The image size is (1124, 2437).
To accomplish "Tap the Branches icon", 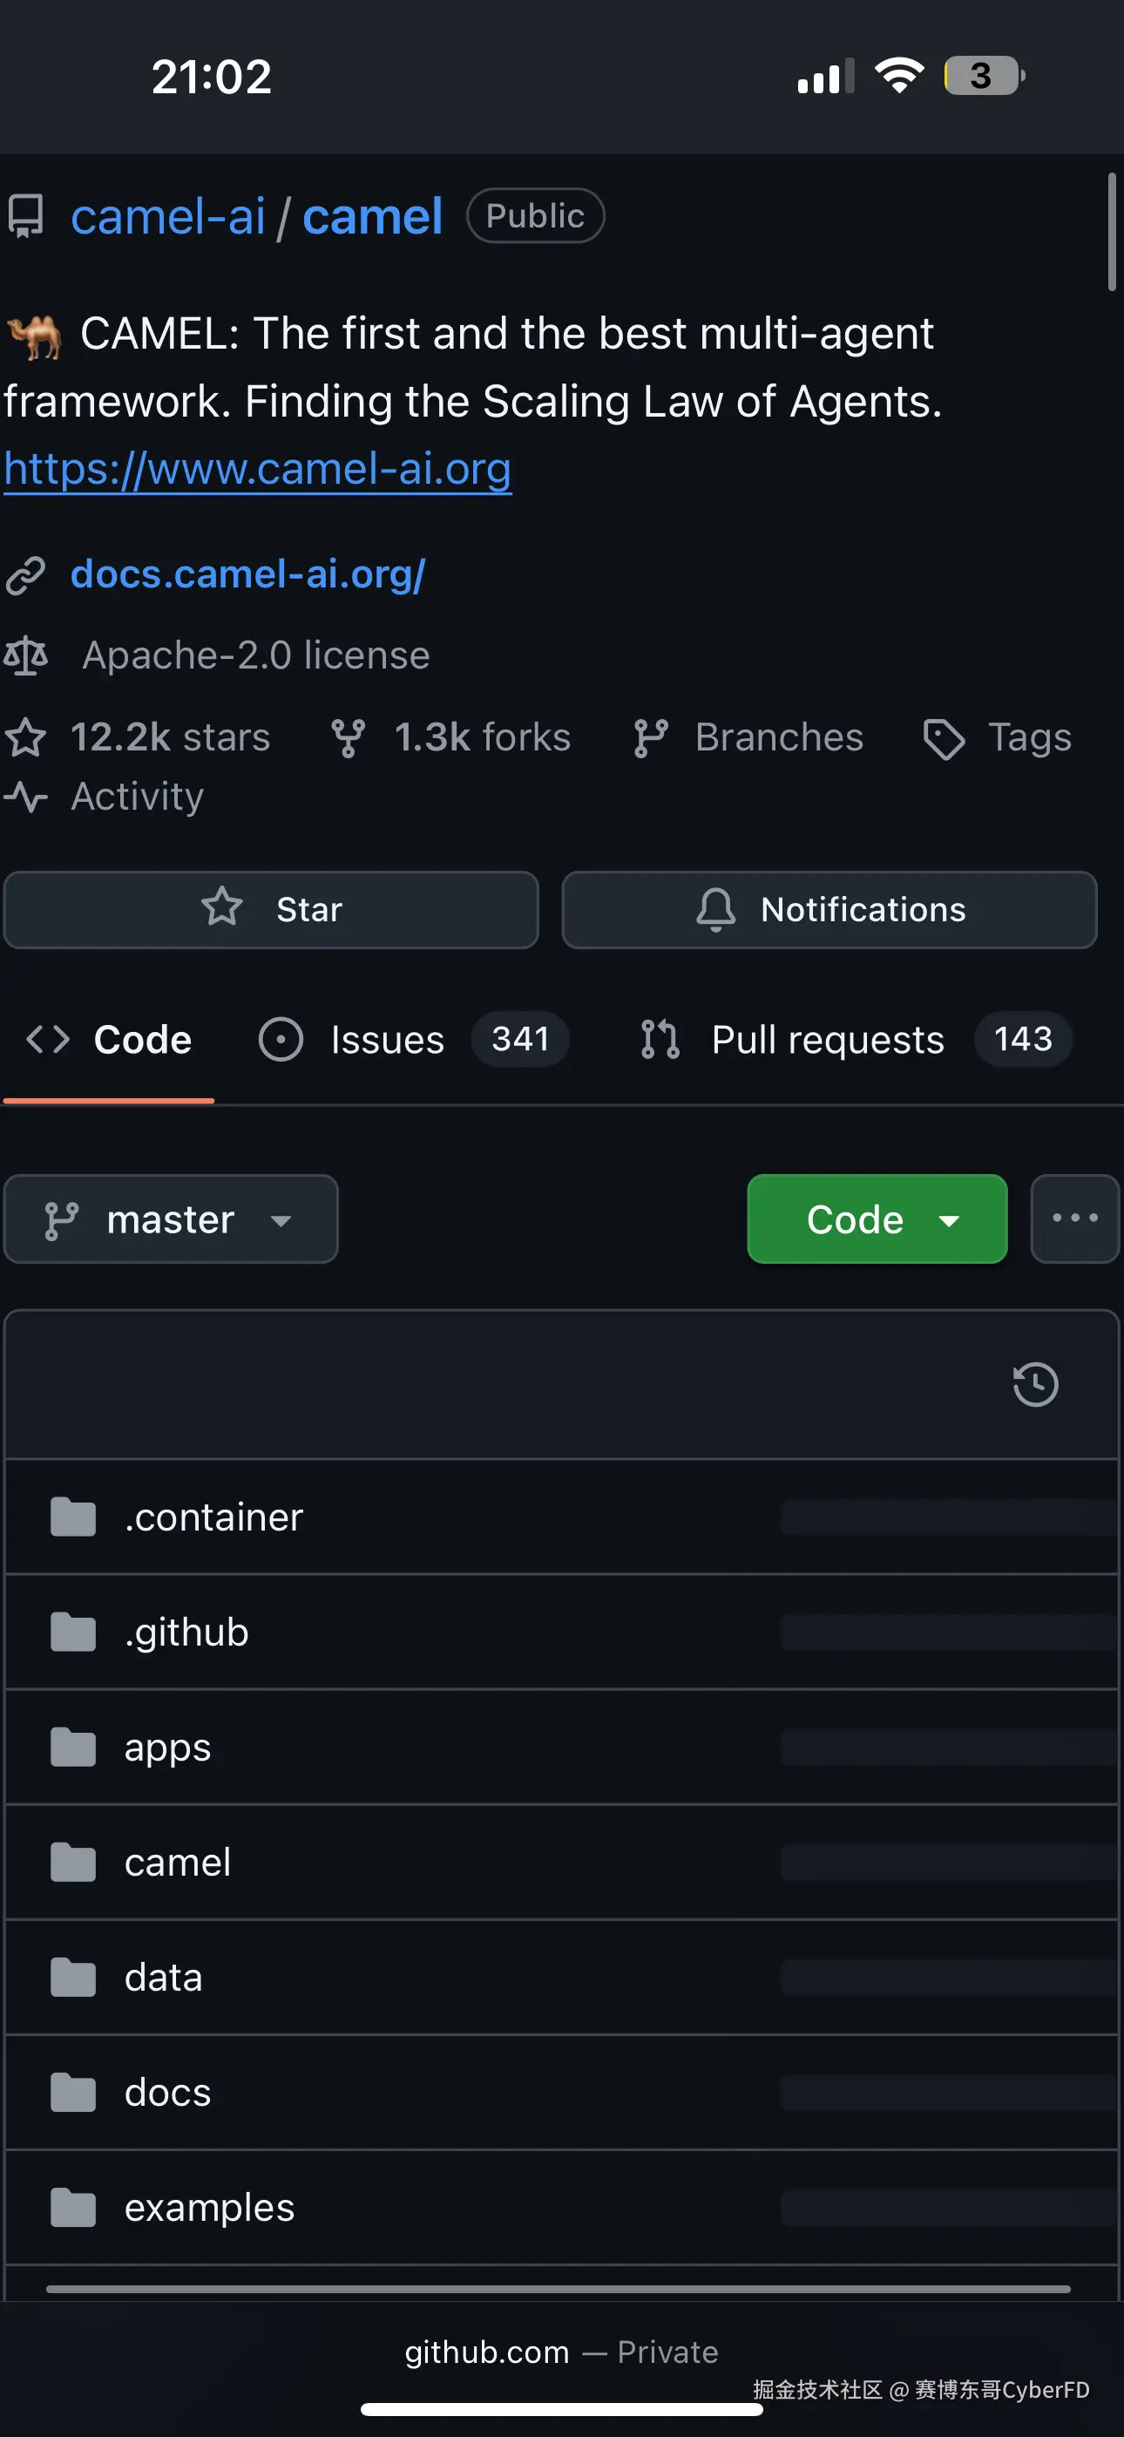I will (x=651, y=738).
